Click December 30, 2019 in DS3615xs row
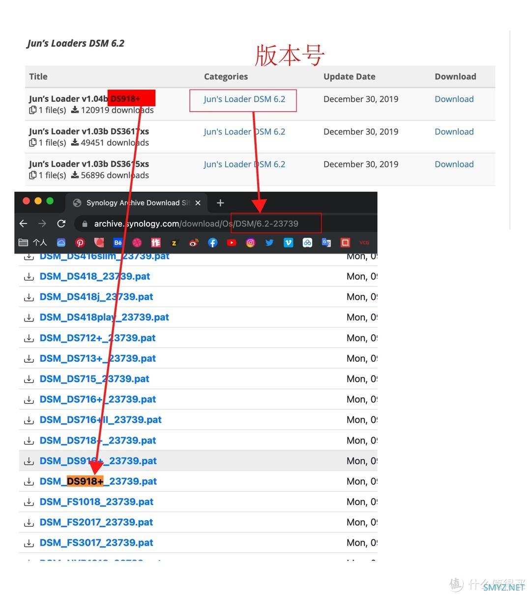Image resolution: width=531 pixels, height=597 pixels. pos(361,164)
